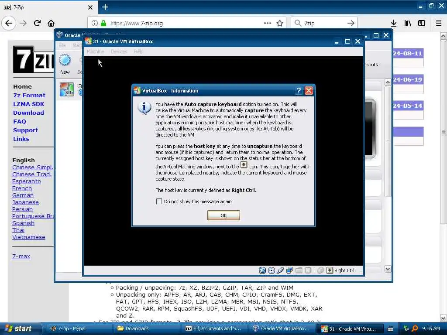Open the Help menu in the VM window

(138, 51)
